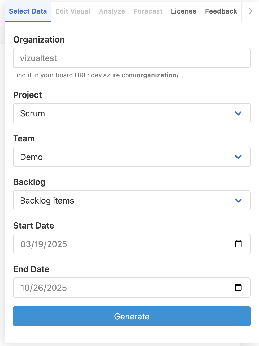The image size is (259, 346).
Task: Open the Feedback tab
Action: pyautogui.click(x=221, y=11)
